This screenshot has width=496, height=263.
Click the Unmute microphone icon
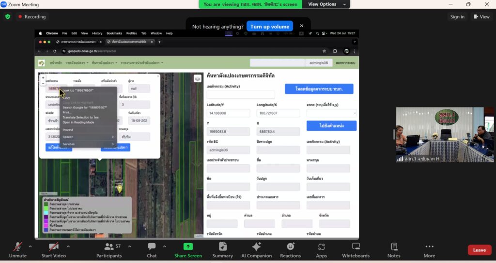[18, 247]
